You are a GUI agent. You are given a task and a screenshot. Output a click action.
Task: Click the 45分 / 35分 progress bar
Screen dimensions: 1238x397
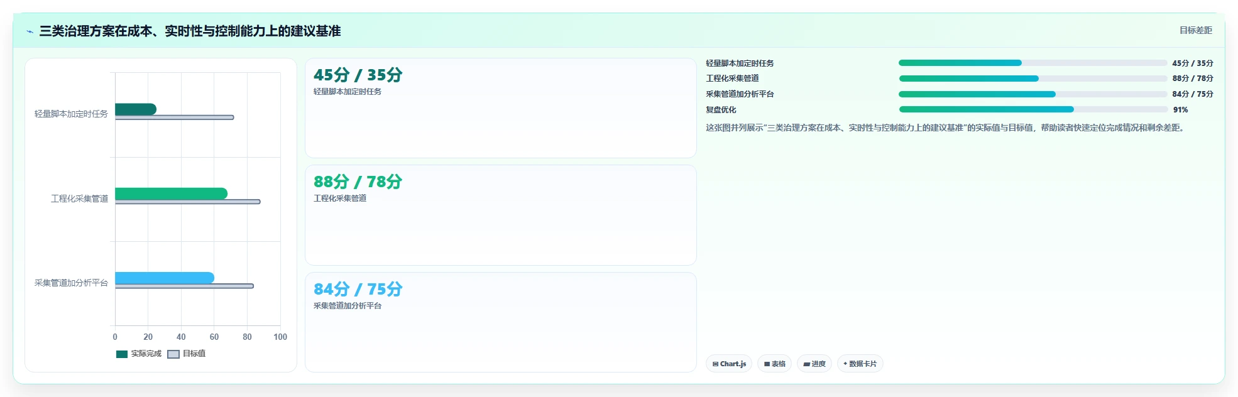click(x=1033, y=63)
